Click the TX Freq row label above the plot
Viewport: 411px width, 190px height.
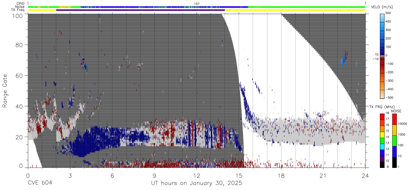pos(18,10)
